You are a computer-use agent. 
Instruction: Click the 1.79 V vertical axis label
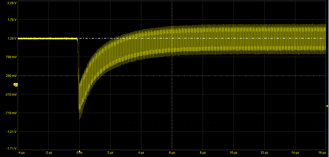point(12,20)
